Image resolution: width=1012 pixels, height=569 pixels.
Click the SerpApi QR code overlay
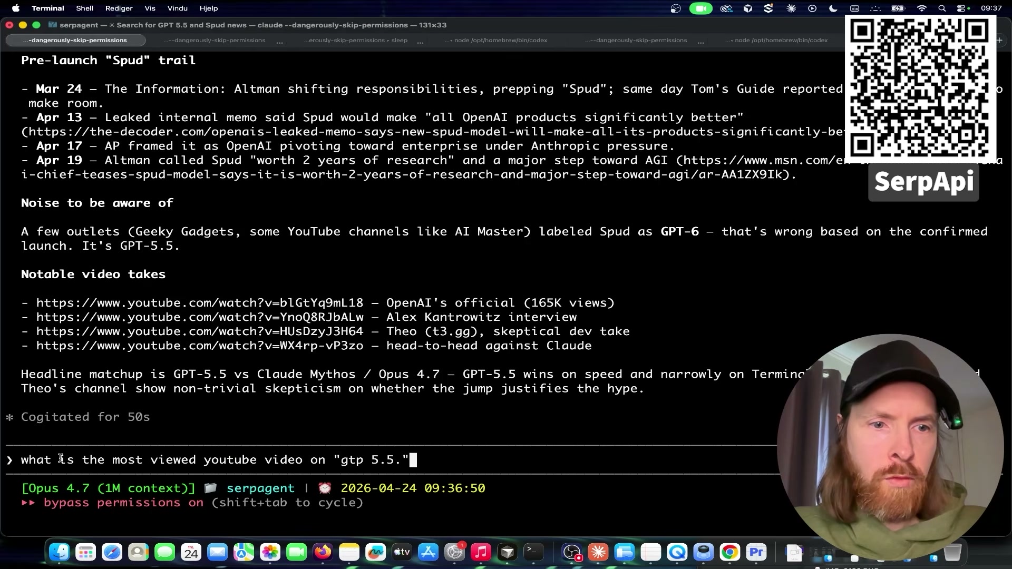point(920,88)
